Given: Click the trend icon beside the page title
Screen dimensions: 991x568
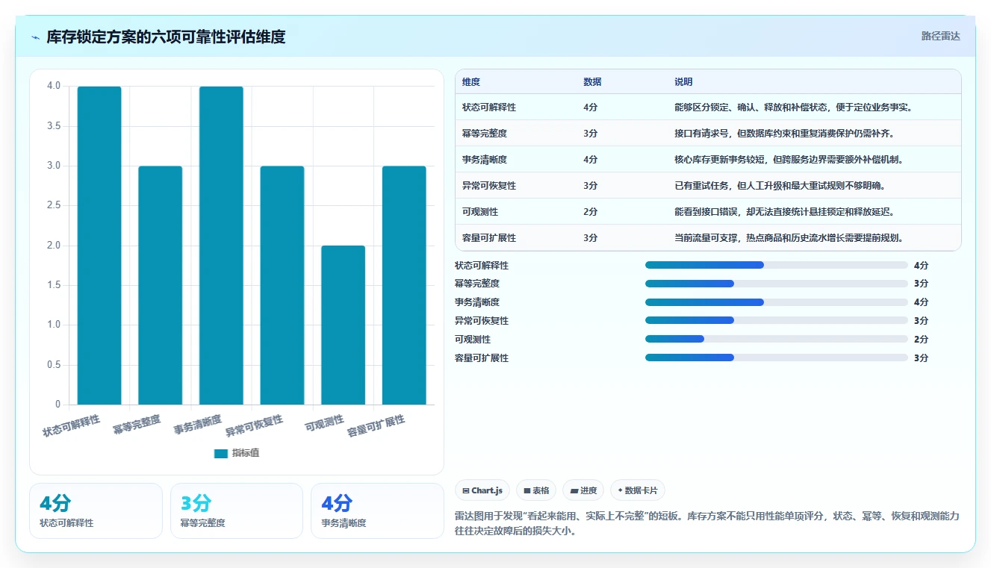Looking at the screenshot, I should tap(35, 37).
